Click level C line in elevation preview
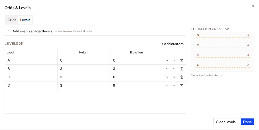Image resolution: width=259 pixels, height=130 pixels. 223,47
